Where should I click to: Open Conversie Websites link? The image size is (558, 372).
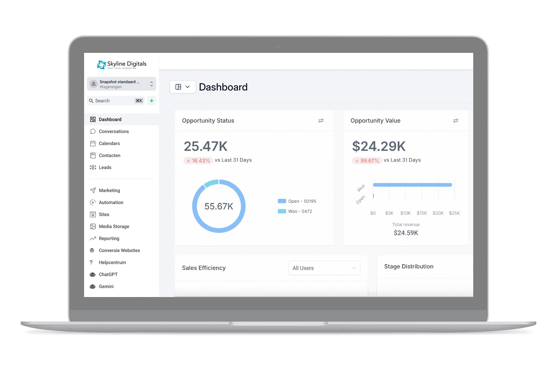tap(119, 250)
